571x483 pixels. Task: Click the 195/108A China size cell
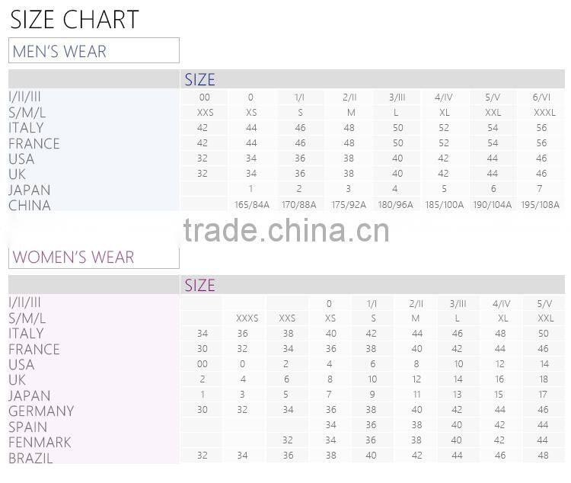click(540, 205)
